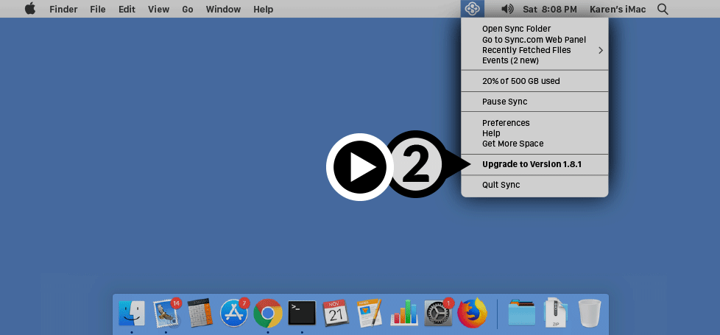Choose Open Sync Folder menu item
Image resolution: width=720 pixels, height=335 pixels.
516,29
